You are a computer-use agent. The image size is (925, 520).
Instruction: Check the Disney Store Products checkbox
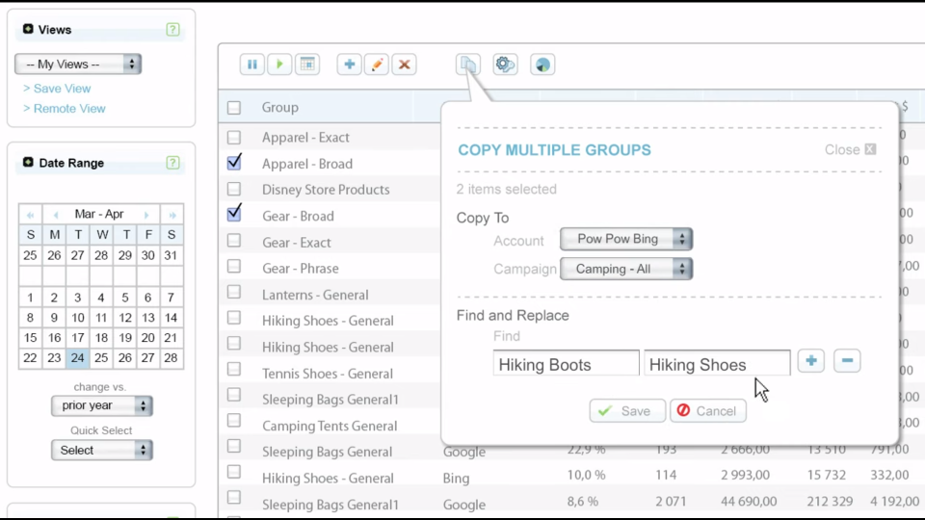[x=234, y=189]
